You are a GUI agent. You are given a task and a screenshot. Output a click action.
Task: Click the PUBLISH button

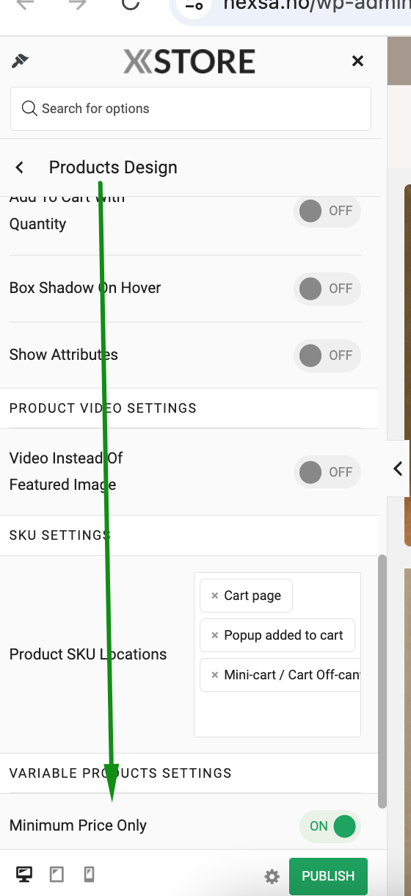pyautogui.click(x=328, y=876)
